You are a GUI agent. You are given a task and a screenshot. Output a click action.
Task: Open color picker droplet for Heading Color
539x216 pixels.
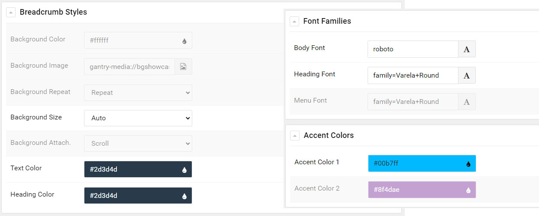click(184, 196)
